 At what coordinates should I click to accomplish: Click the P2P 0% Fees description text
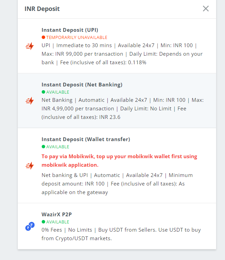(121, 234)
